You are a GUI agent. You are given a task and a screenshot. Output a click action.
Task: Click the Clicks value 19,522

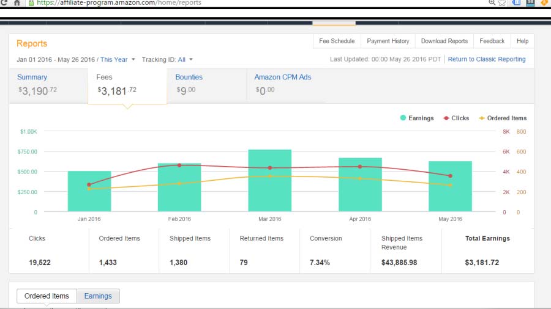[x=40, y=263]
